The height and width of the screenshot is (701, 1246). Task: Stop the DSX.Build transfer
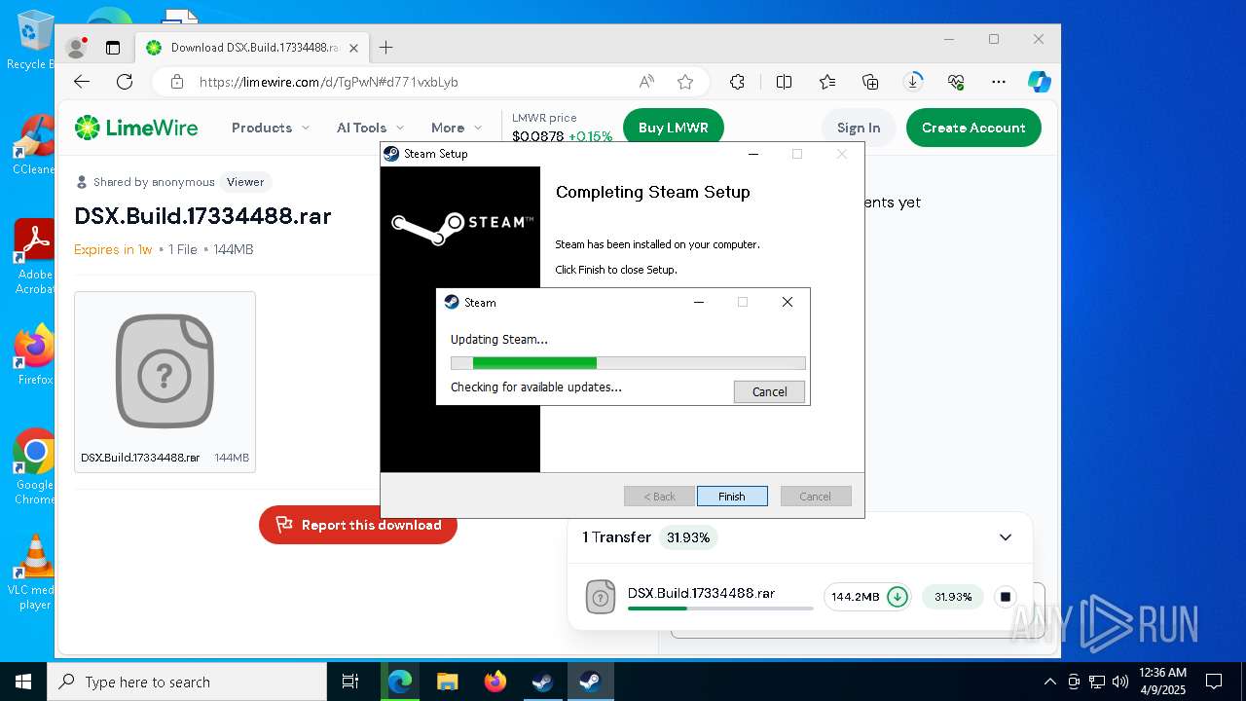tap(1006, 597)
